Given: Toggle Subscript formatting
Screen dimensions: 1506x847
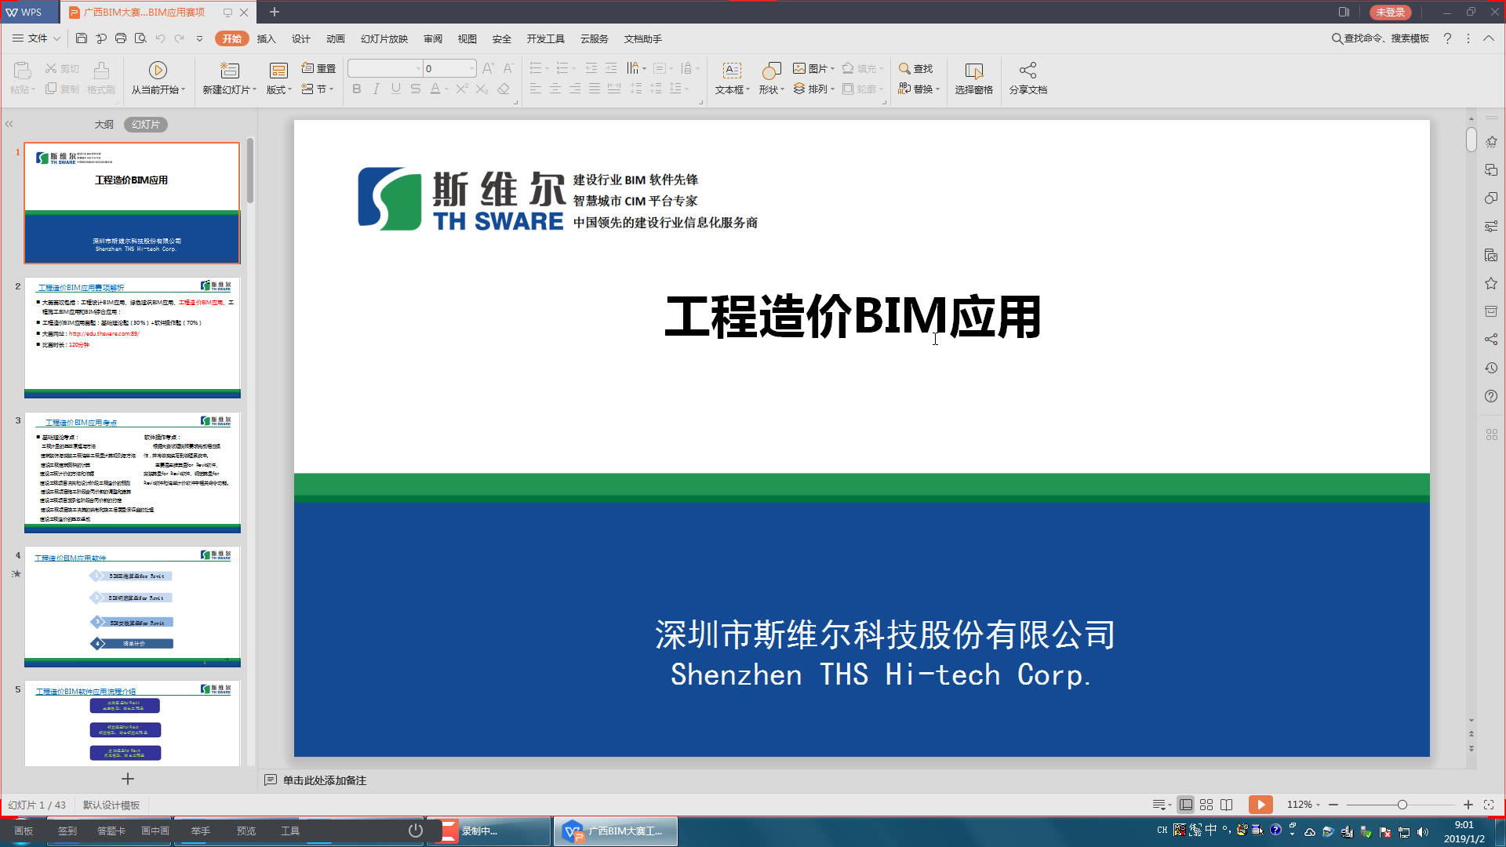Looking at the screenshot, I should pos(482,89).
